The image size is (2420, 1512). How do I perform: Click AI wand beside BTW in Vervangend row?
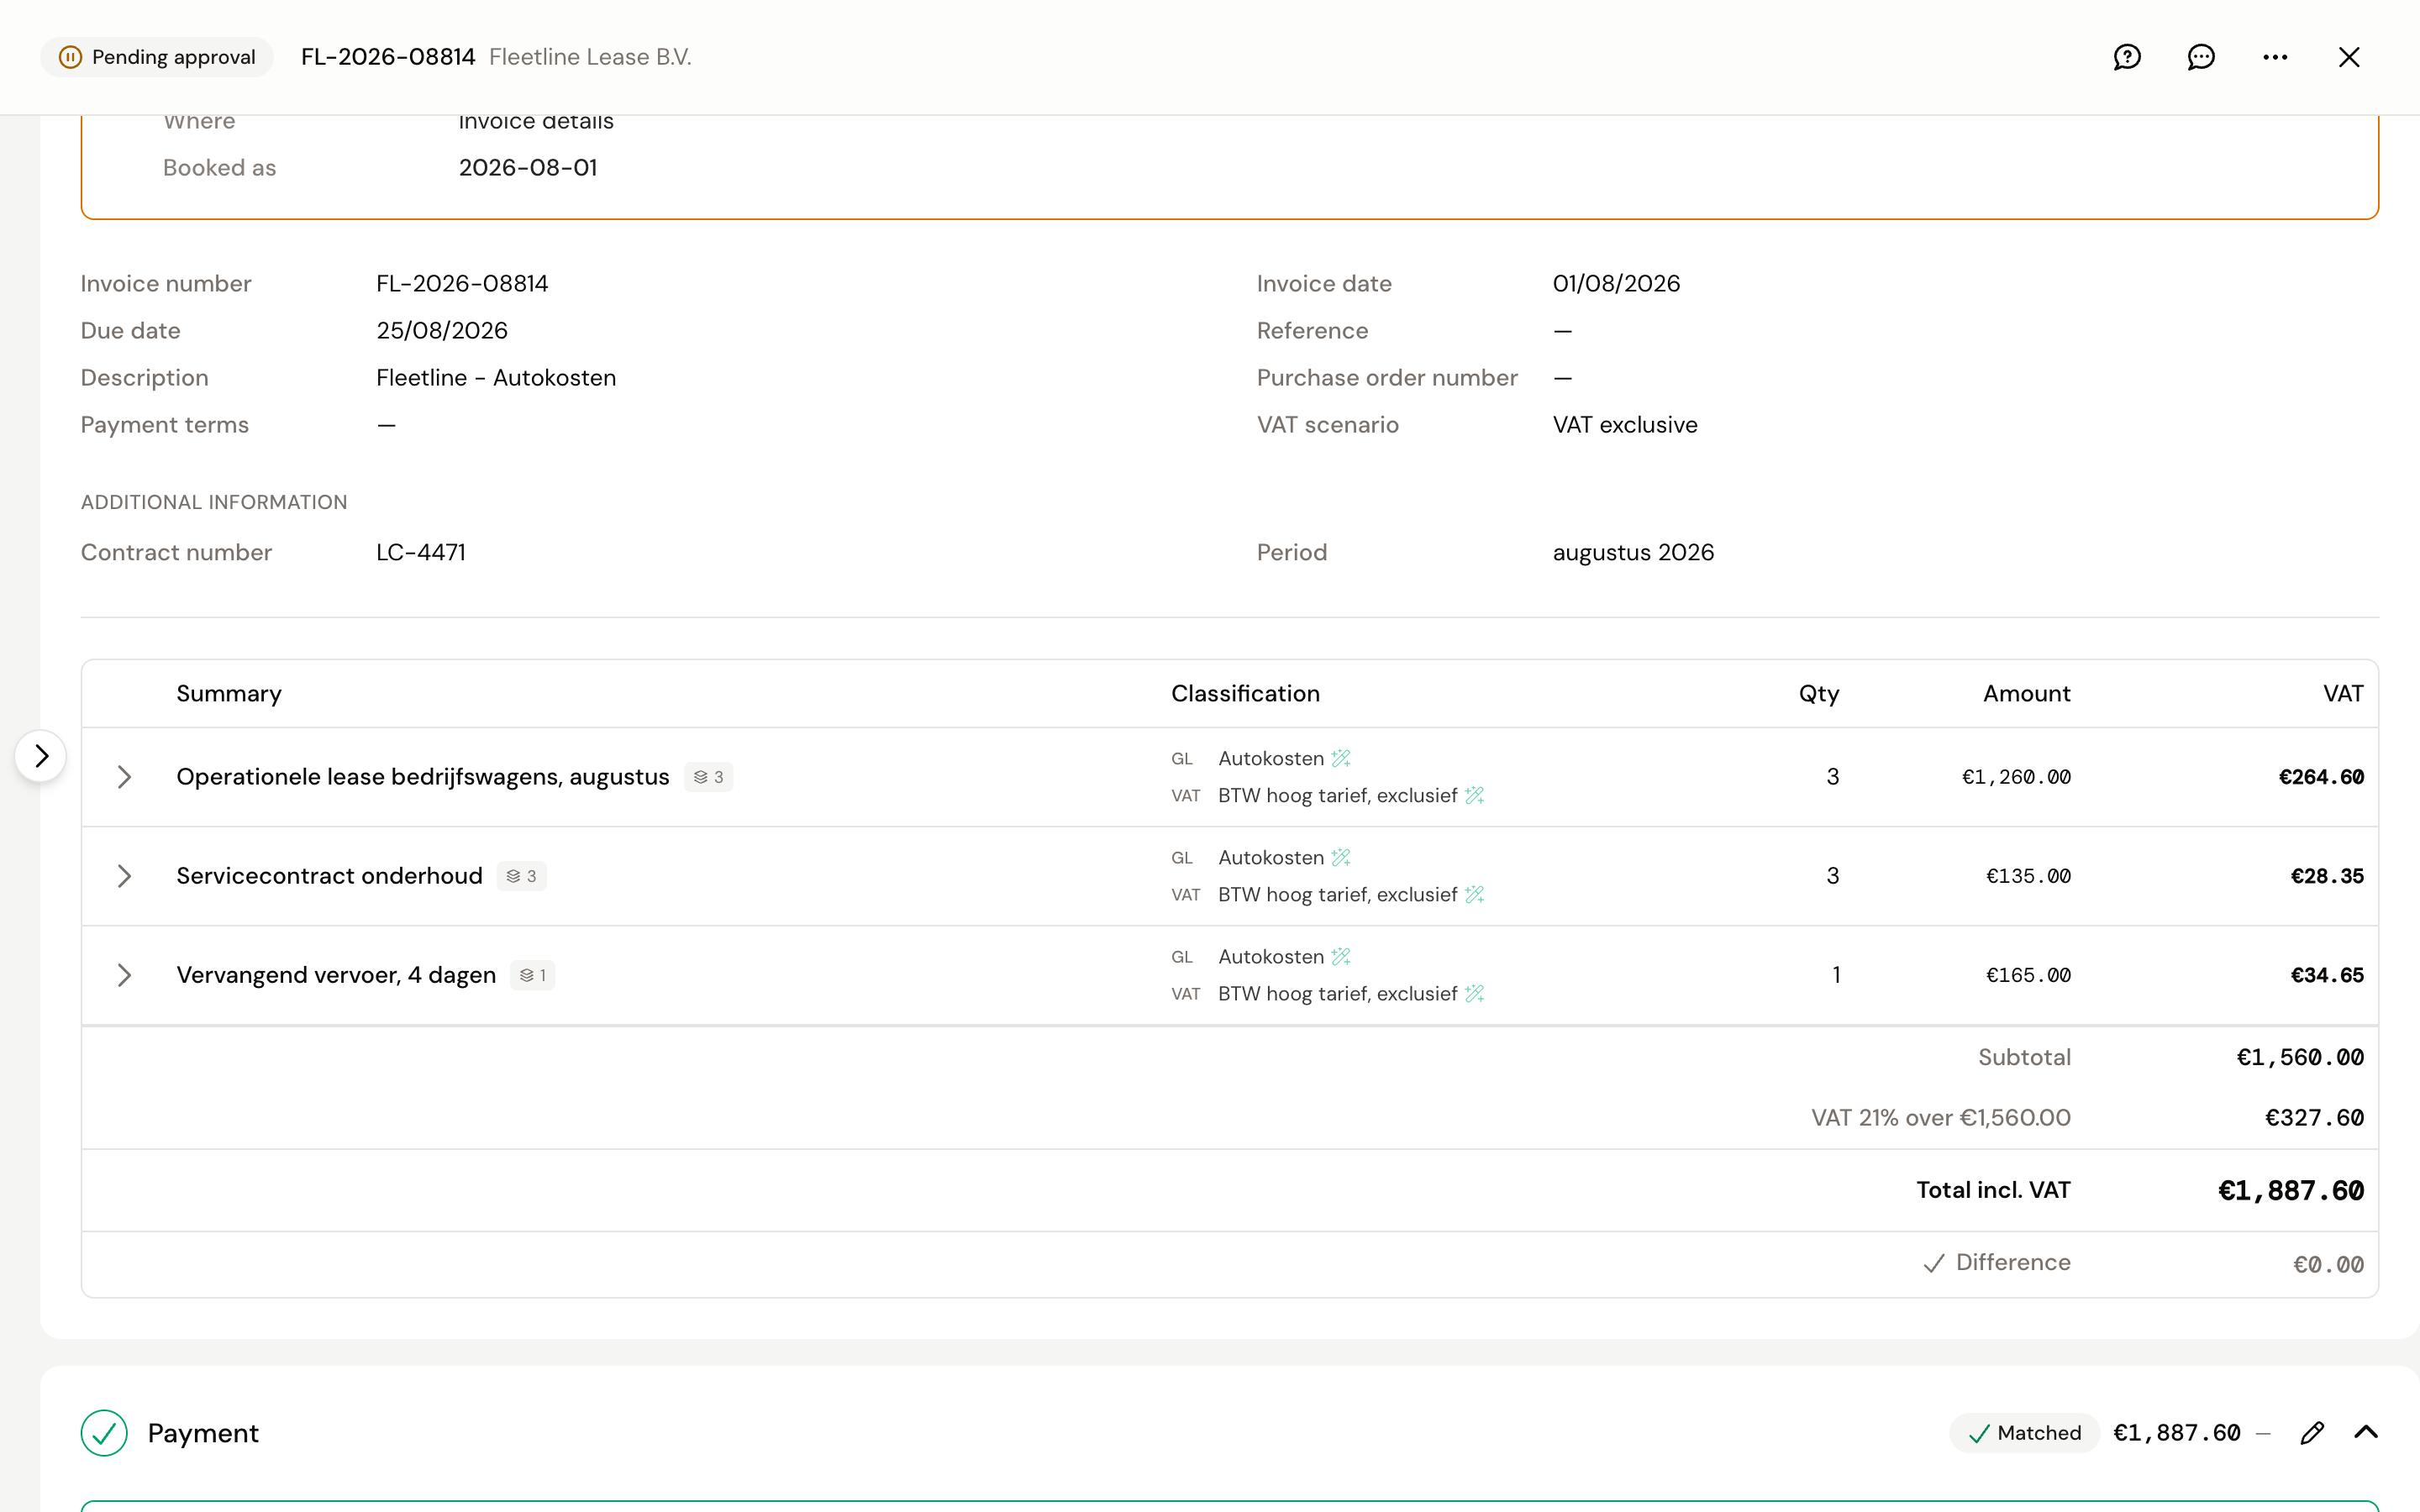[1474, 993]
